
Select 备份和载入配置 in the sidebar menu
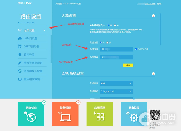(x=32, y=71)
